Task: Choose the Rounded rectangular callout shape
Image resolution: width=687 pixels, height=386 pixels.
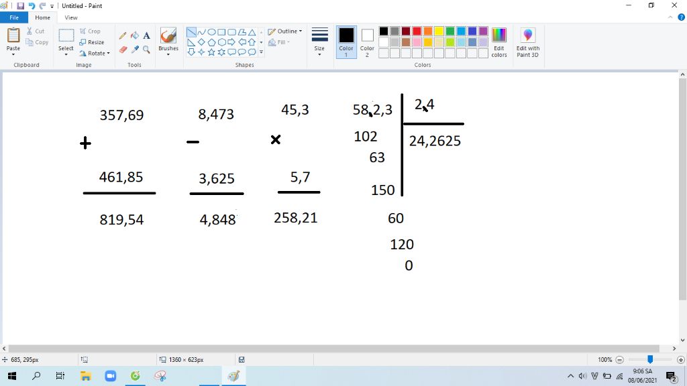Action: coord(231,52)
